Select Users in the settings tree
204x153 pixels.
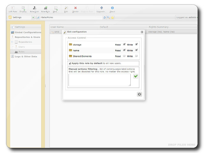click(x=21, y=47)
